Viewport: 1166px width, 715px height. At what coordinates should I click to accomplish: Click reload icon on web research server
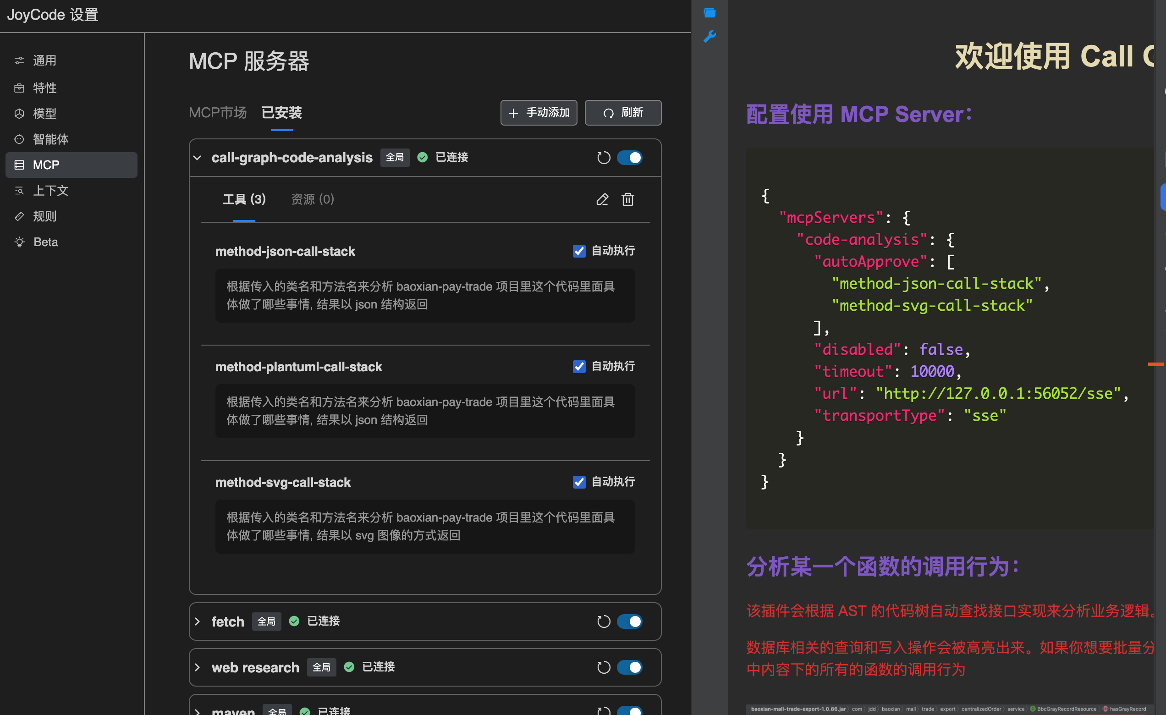pyautogui.click(x=603, y=667)
